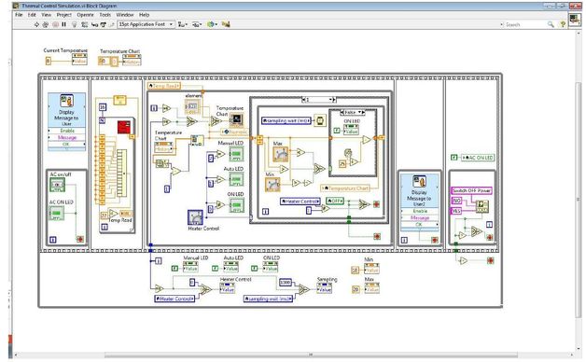Click the Pause toolbar button
Image resolution: width=586 pixels, height=362 pixels.
(x=63, y=24)
